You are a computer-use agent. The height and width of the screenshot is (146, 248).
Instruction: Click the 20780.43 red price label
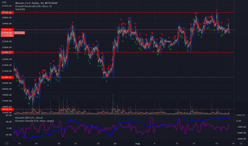pos(7,77)
